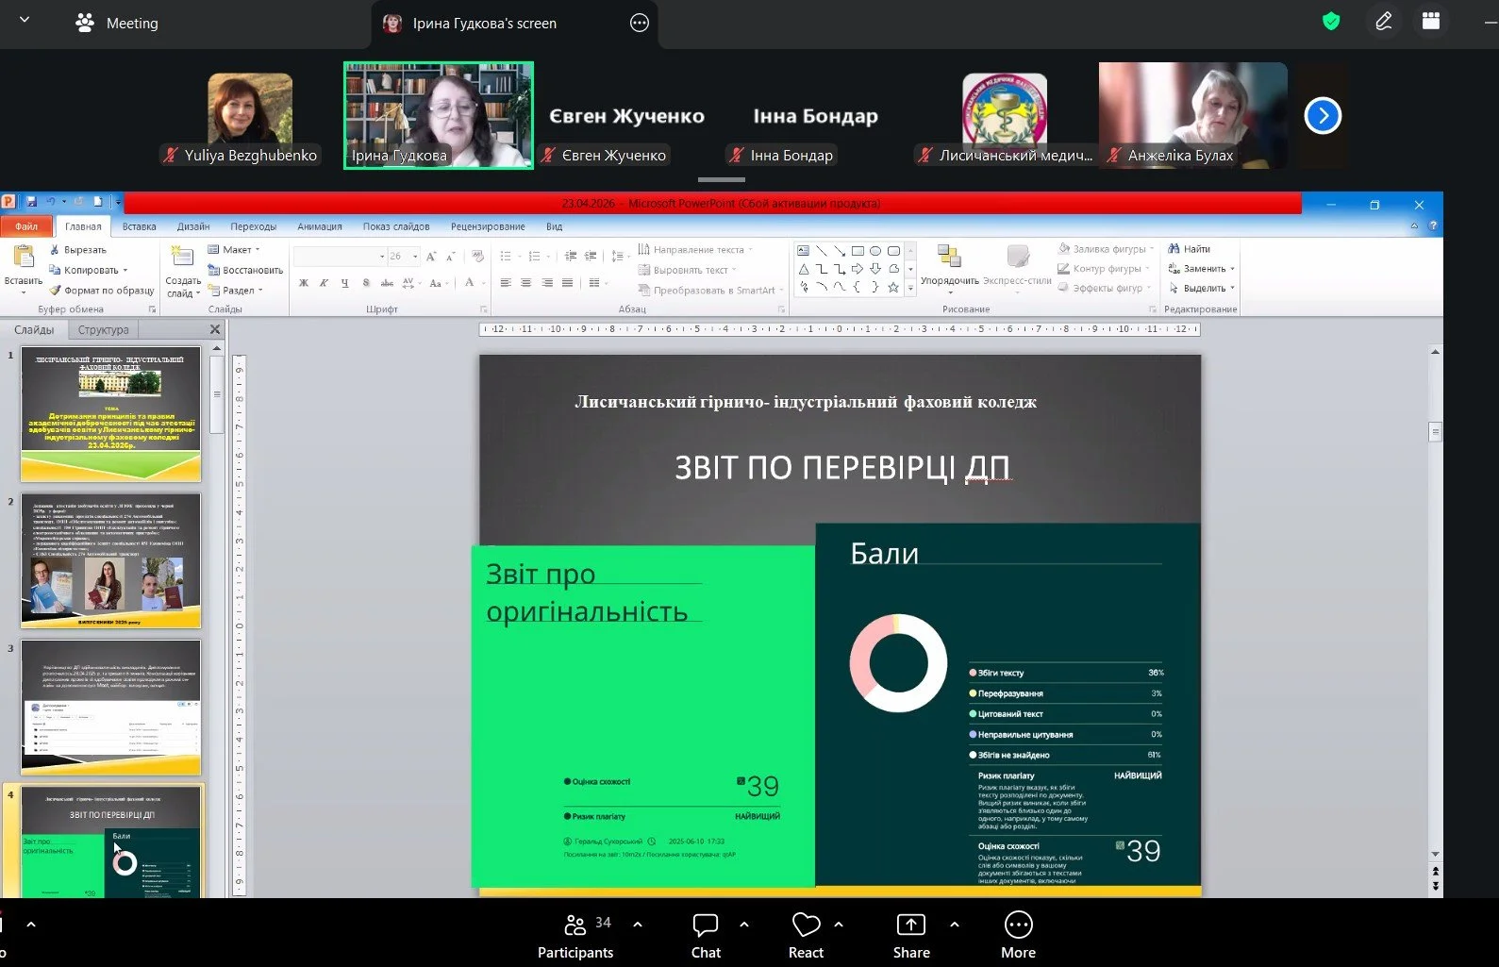
Task: Open the Section (Раздел) dropdown
Action: (x=236, y=290)
